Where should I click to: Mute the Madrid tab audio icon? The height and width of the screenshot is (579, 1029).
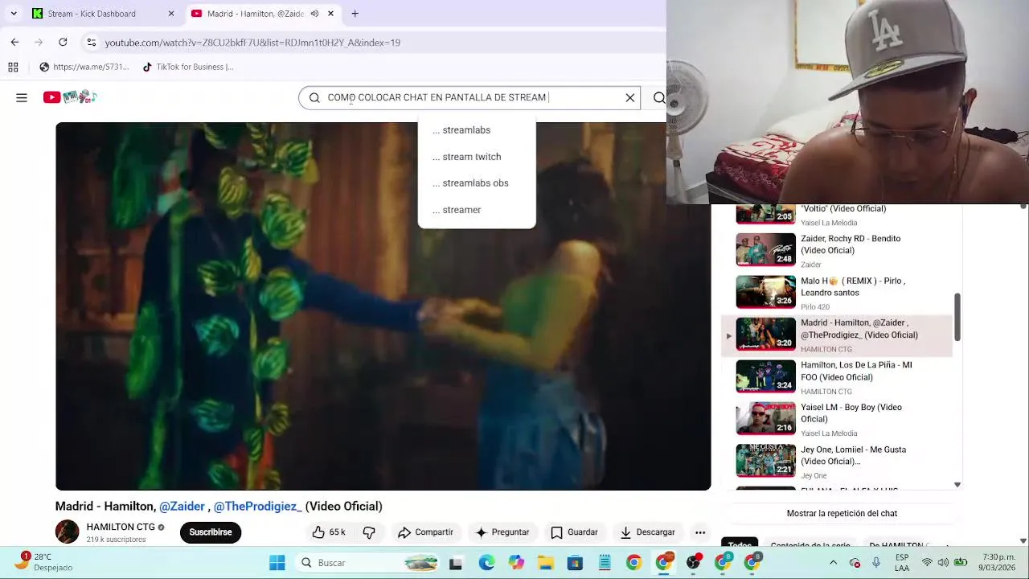[x=314, y=14]
